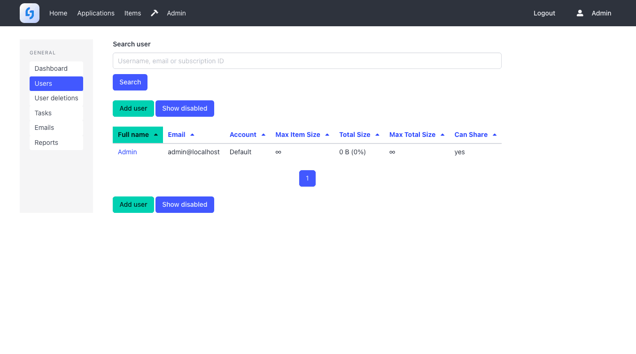
Task: Select Users in sidebar
Action: [x=56, y=83]
